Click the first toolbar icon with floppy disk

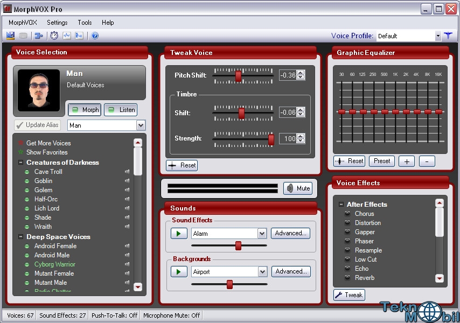11,36
